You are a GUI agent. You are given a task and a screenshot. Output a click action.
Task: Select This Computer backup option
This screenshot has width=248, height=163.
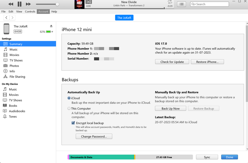(x=69, y=109)
